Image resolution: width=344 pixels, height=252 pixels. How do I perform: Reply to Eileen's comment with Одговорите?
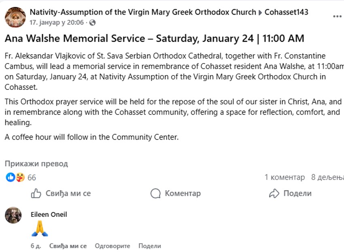pos(113,246)
